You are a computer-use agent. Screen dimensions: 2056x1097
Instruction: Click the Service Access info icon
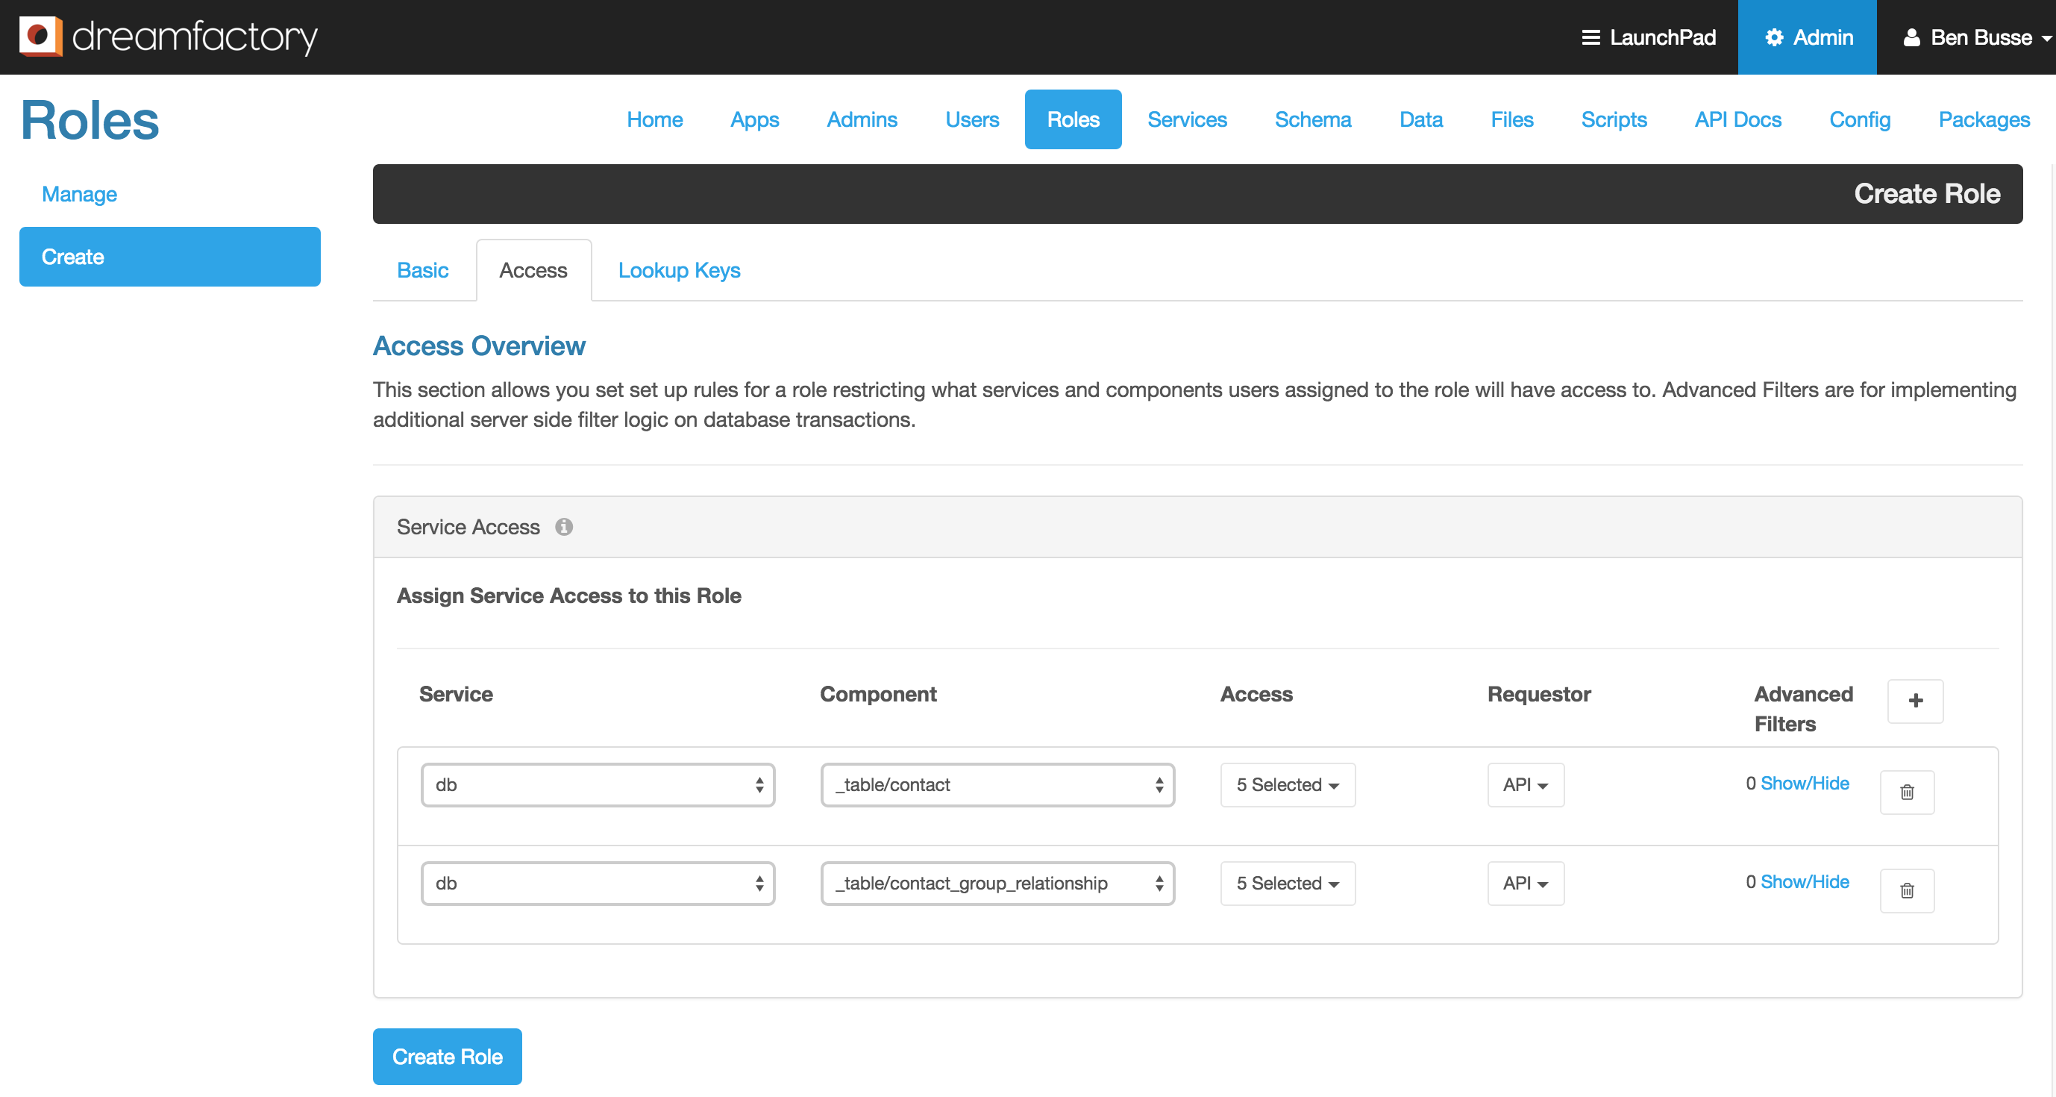click(x=564, y=527)
